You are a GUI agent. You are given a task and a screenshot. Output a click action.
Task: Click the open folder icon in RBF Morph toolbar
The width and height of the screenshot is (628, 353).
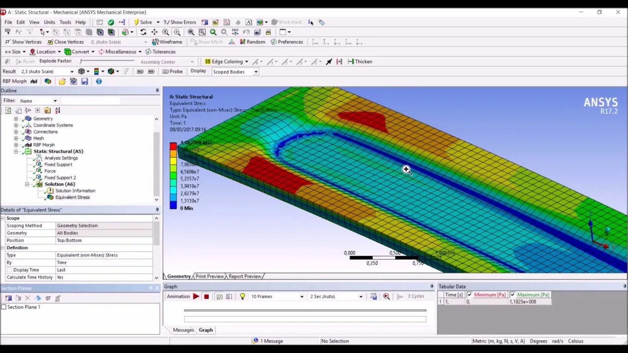pos(62,81)
